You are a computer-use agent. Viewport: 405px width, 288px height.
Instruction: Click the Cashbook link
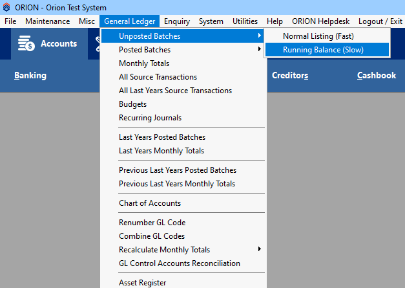377,75
